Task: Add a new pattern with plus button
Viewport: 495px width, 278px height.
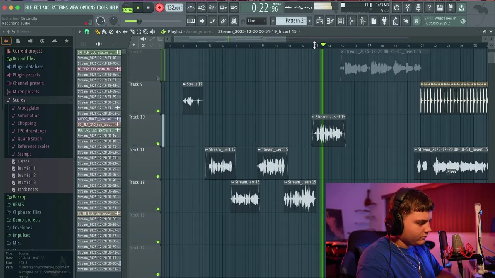Action: tap(309, 21)
